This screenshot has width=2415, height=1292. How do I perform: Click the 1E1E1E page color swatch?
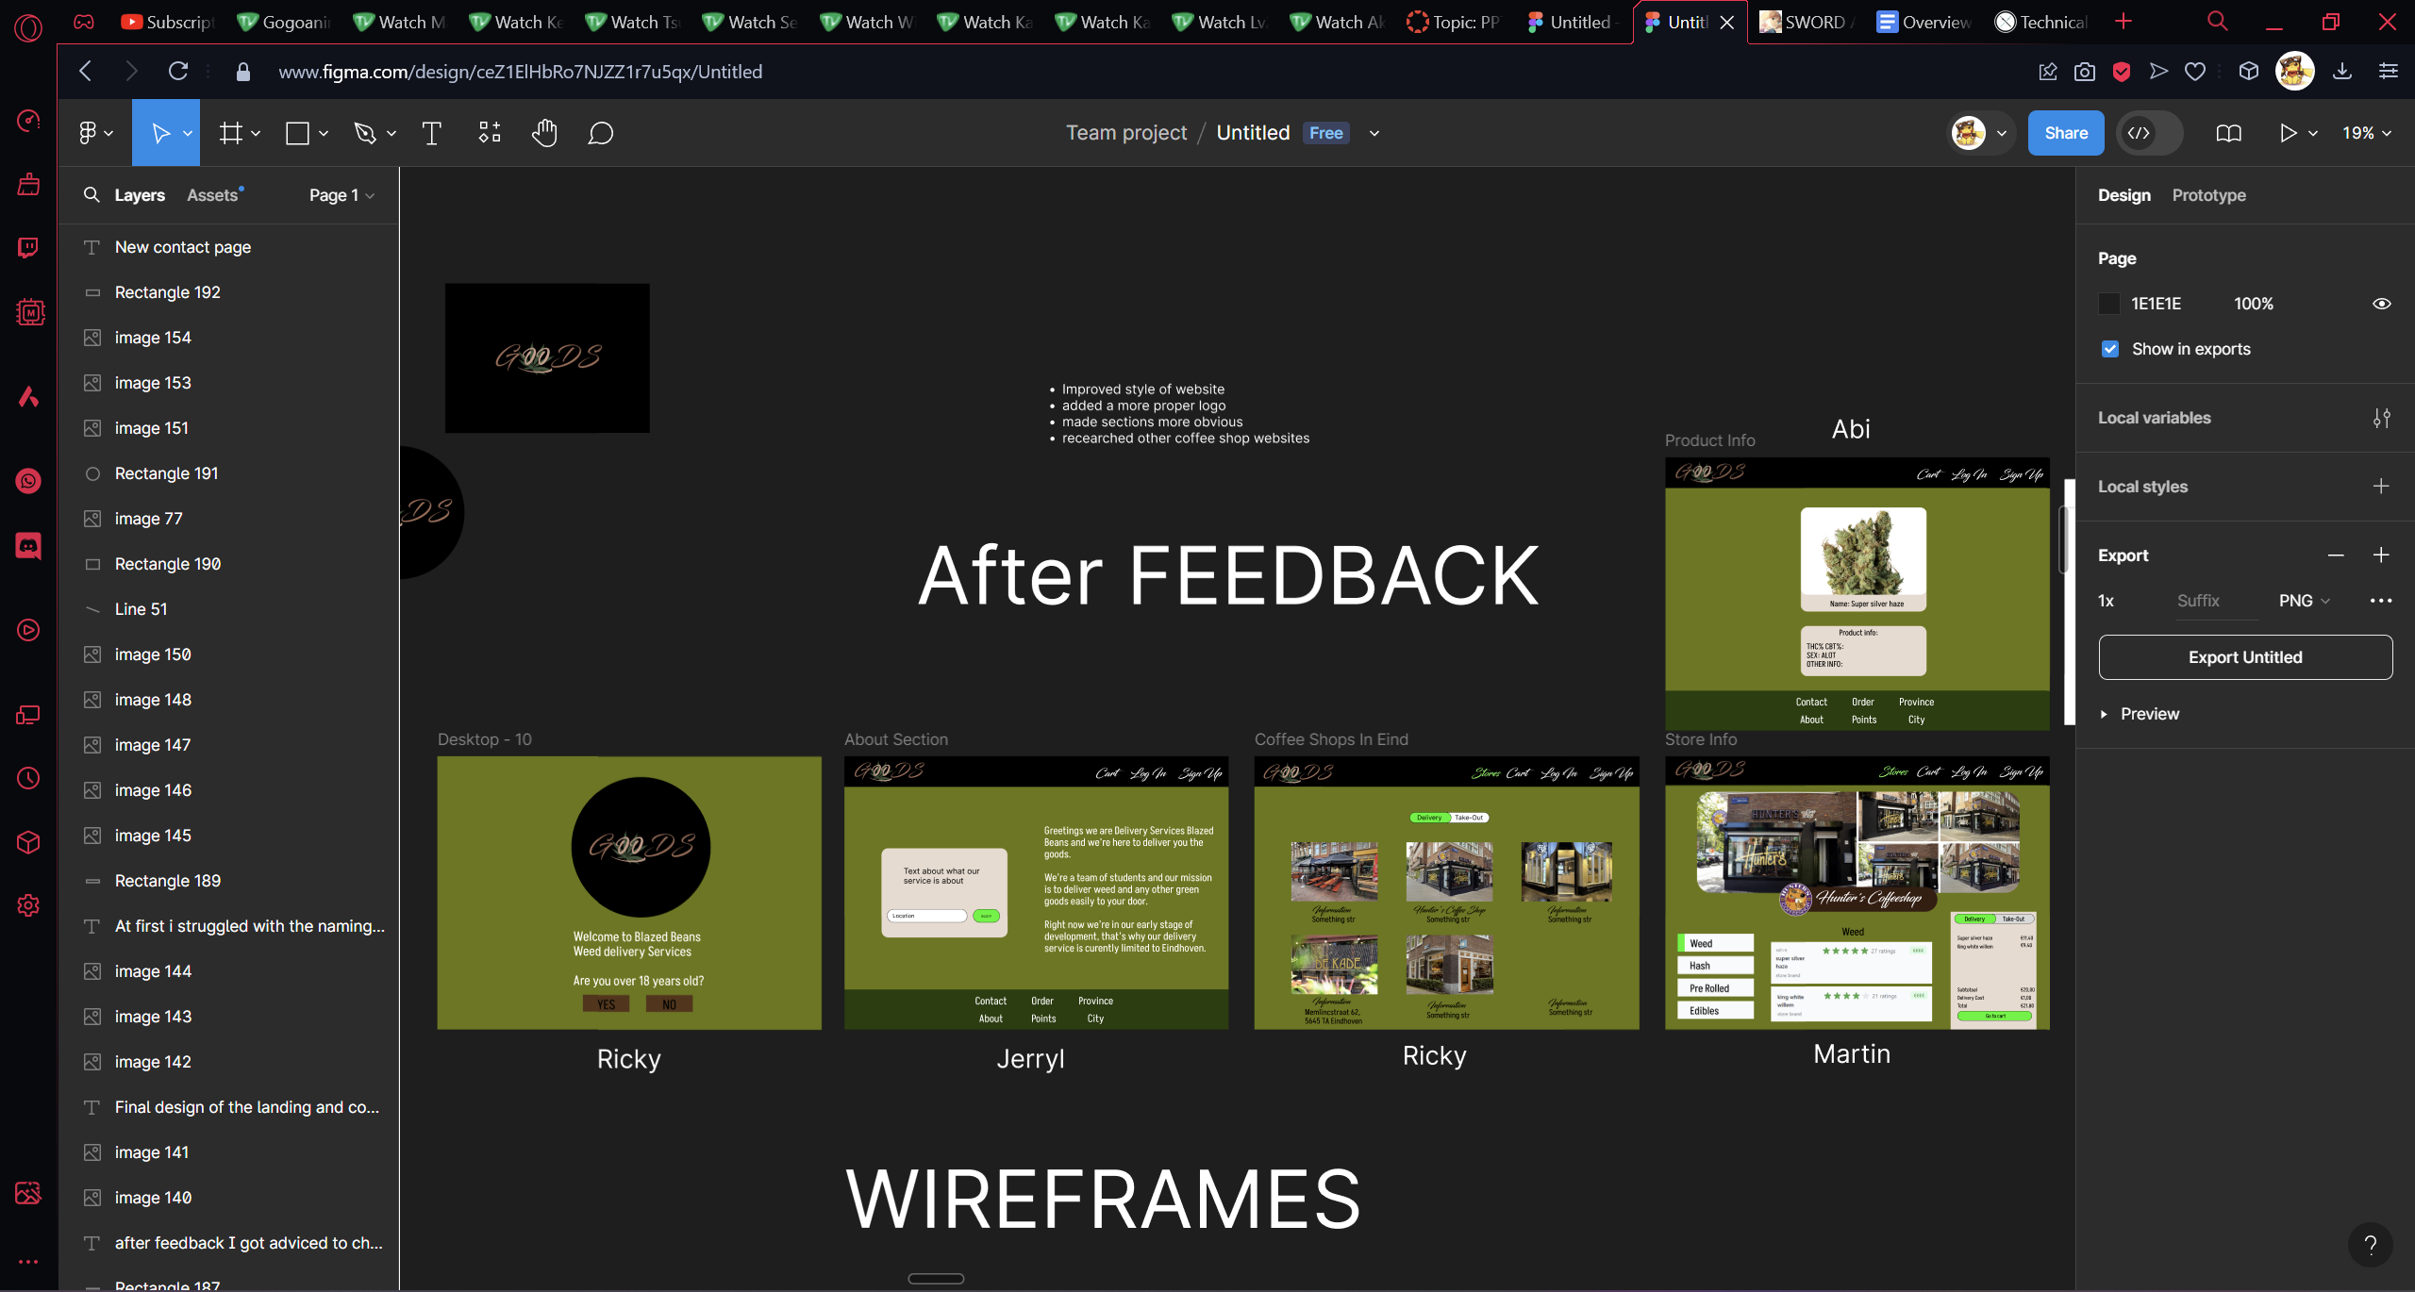point(2108,304)
